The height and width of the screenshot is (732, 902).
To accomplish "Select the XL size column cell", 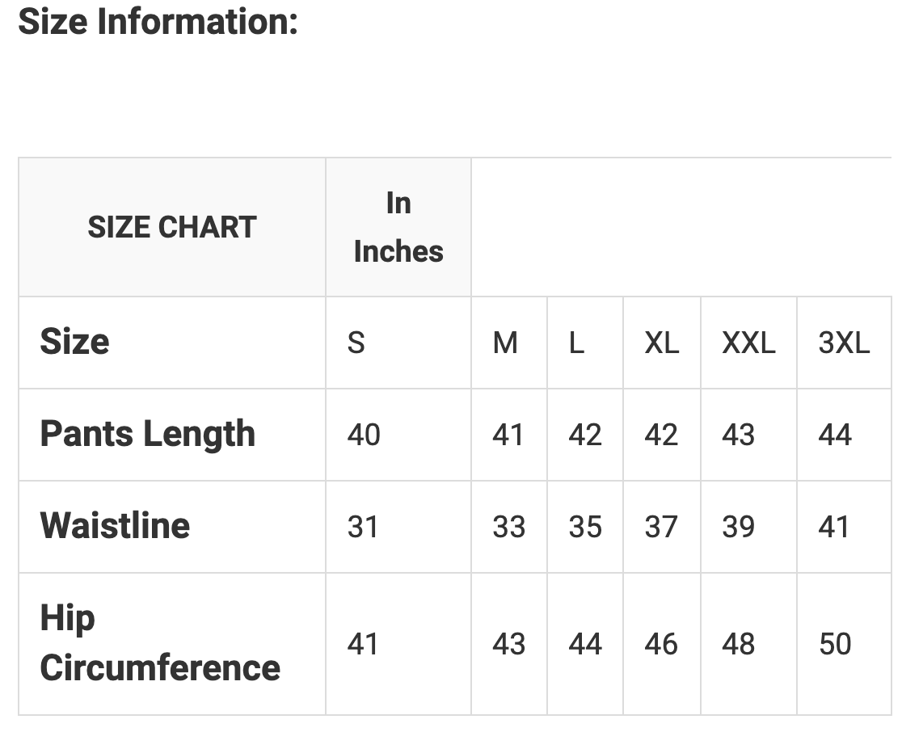I will pos(661,343).
